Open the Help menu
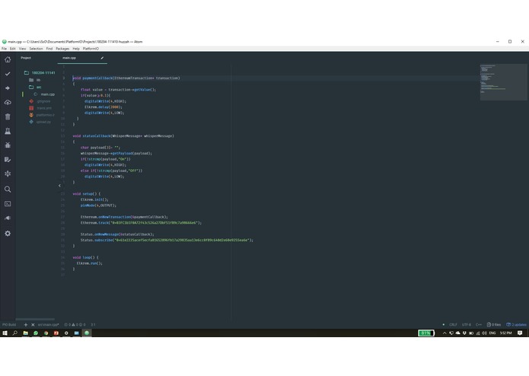 point(76,49)
